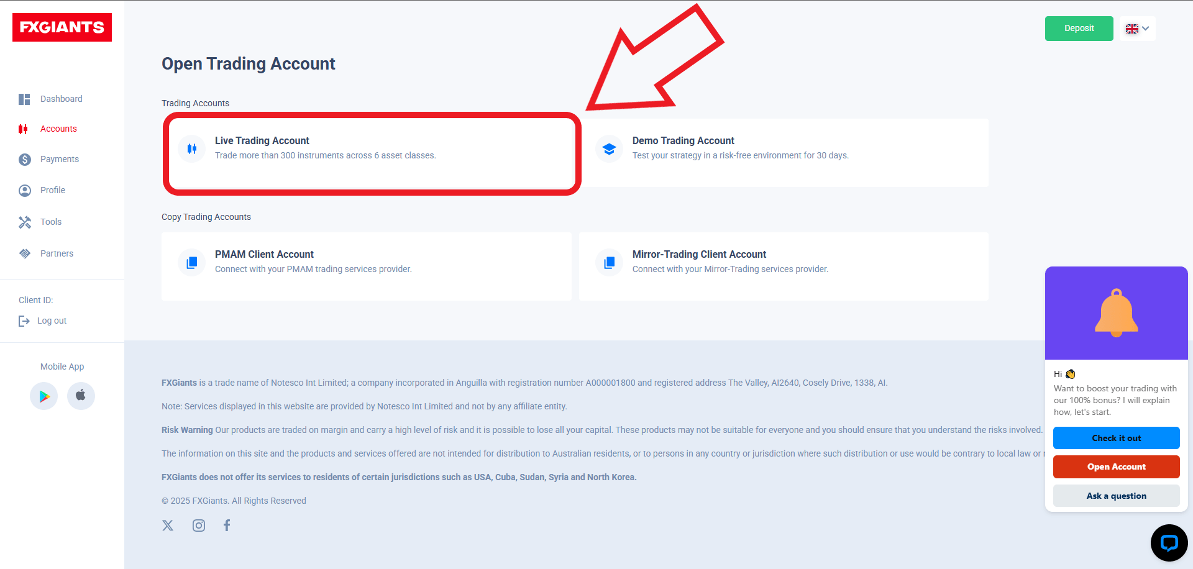This screenshot has width=1193, height=569.
Task: Click 'Trade more than 300 instruments' description
Action: [326, 155]
